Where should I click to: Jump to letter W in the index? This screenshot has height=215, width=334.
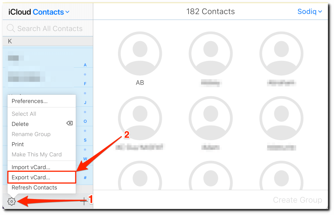point(85,159)
